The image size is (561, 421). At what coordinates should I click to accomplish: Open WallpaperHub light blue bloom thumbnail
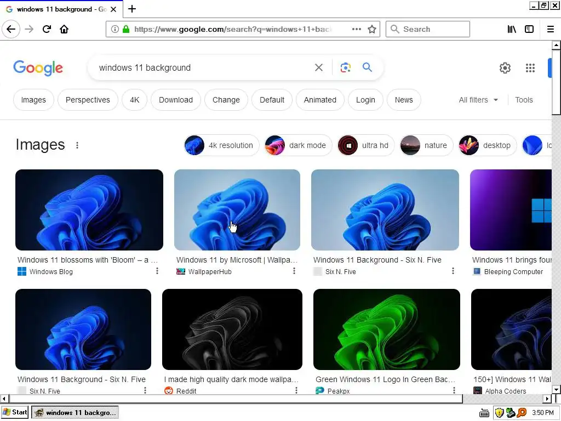[237, 210]
